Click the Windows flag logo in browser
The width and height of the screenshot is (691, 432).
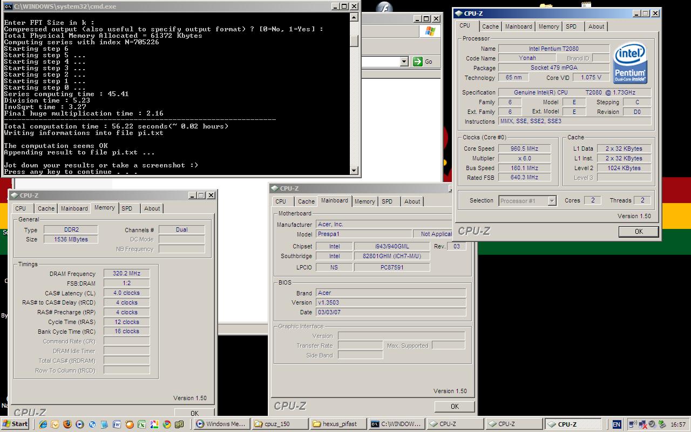pyautogui.click(x=430, y=31)
